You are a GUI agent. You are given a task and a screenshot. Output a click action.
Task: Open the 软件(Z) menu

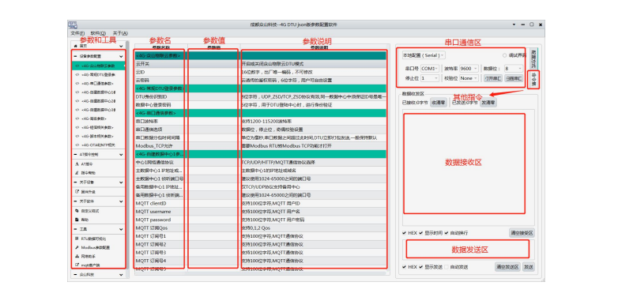pyautogui.click(x=98, y=33)
